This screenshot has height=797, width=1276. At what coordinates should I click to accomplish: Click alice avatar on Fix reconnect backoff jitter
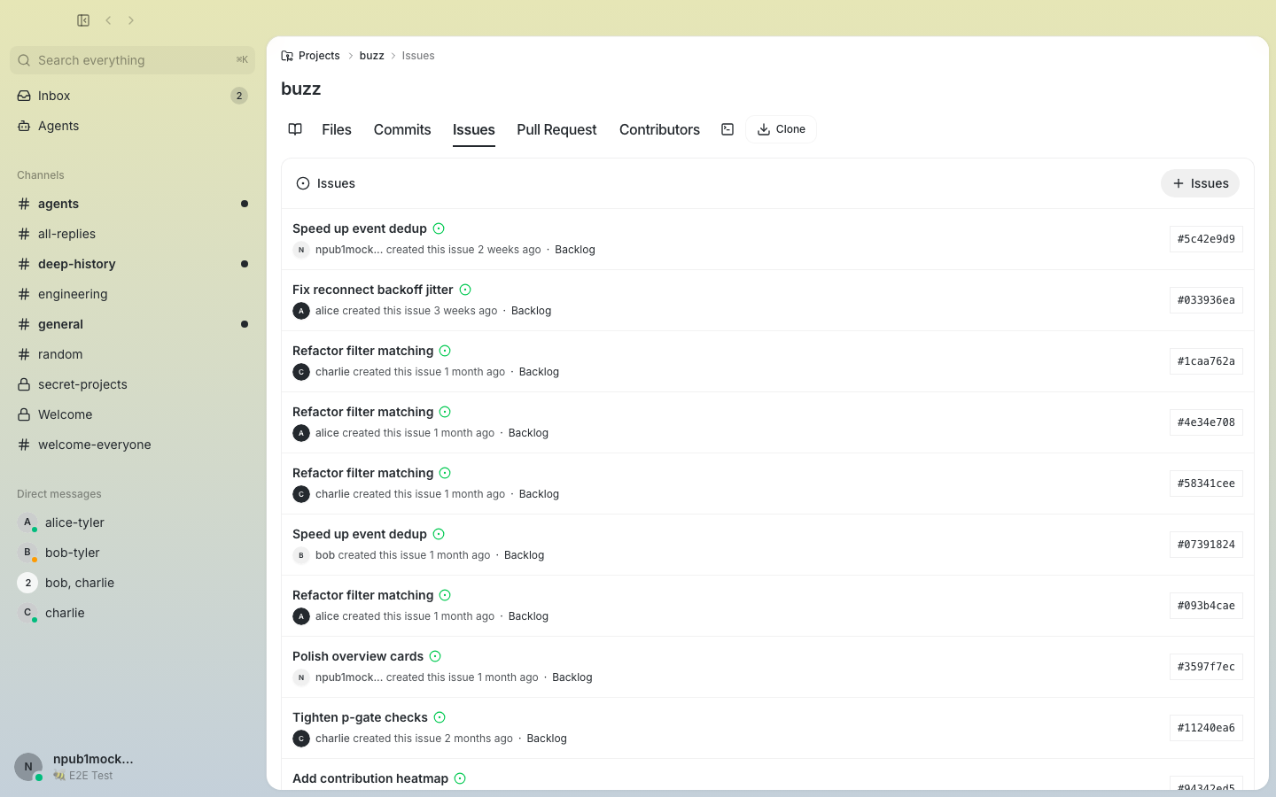coord(301,311)
